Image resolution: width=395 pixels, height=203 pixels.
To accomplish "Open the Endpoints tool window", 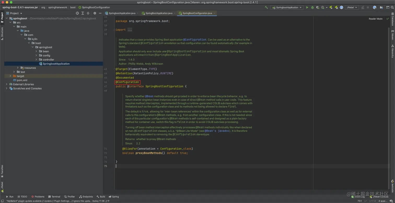I will click(x=86, y=197).
